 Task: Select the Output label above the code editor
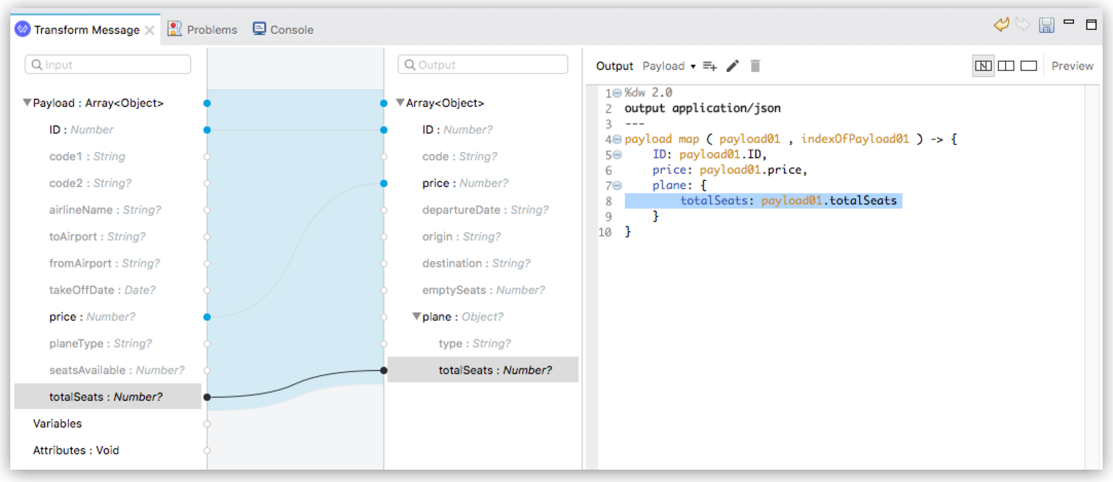[x=614, y=66]
